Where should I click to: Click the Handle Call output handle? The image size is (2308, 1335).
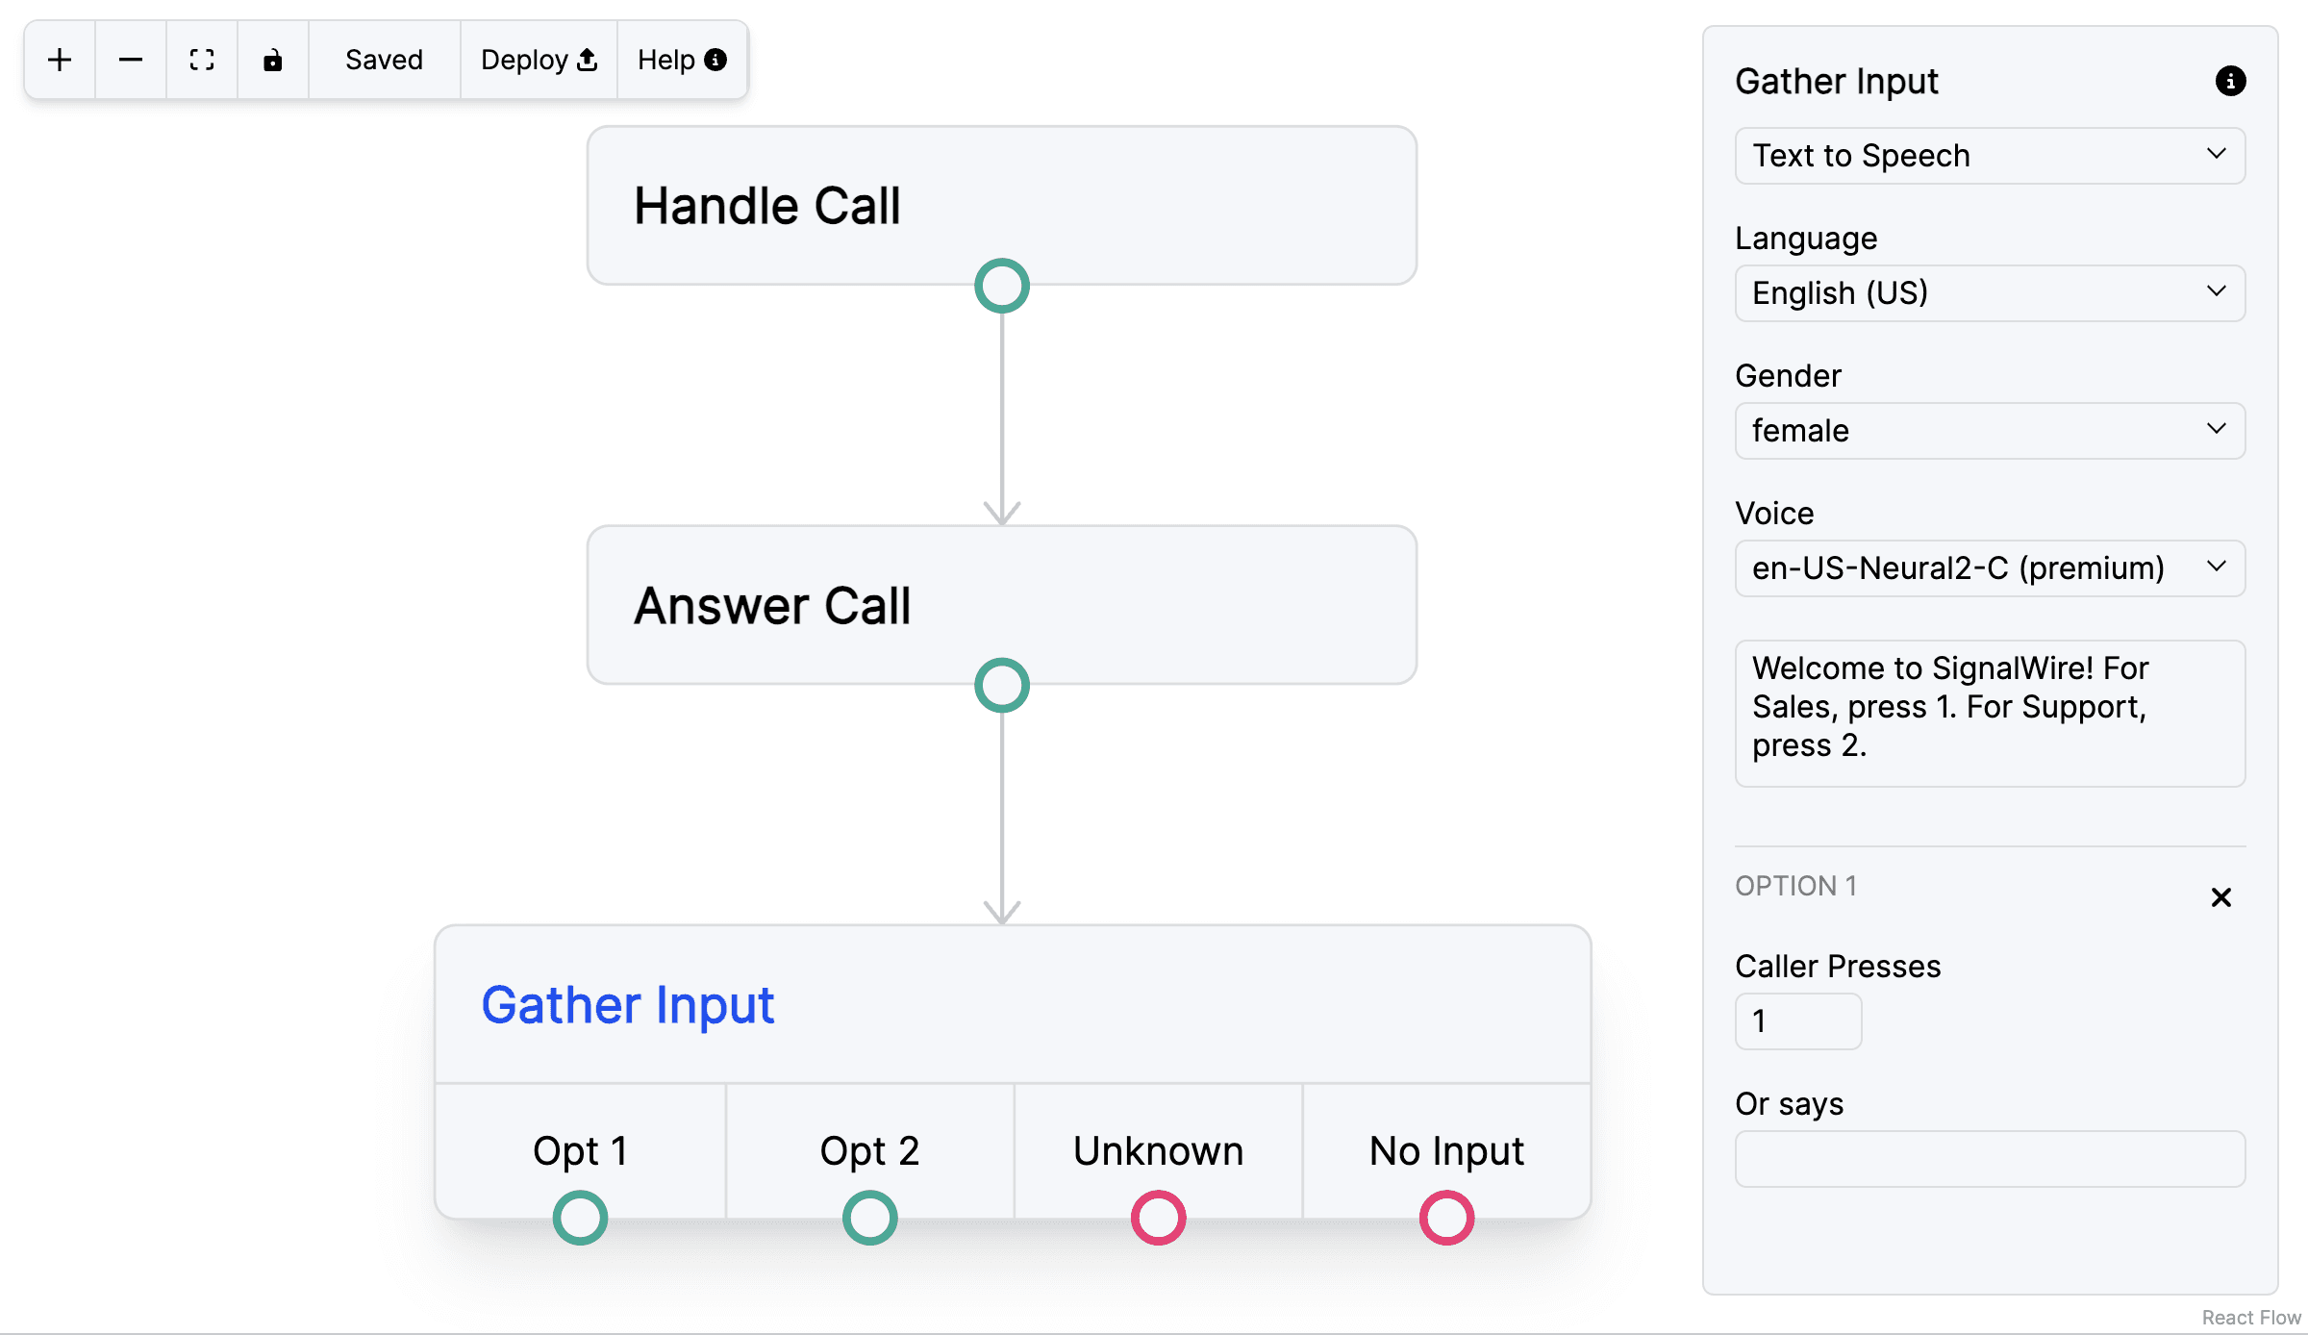point(1002,286)
